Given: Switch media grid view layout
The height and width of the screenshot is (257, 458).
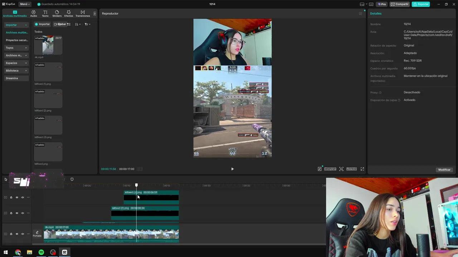Looking at the screenshot, I should pos(69,24).
